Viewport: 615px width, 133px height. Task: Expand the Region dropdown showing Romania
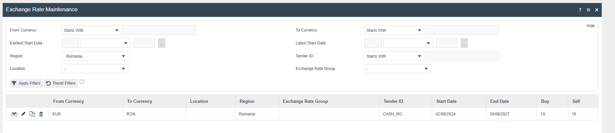pyautogui.click(x=95, y=56)
